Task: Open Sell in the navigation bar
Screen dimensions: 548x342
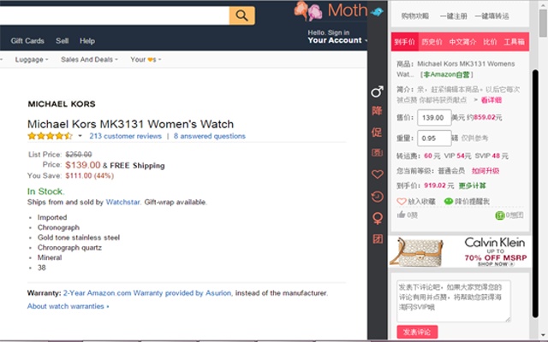Action: pos(62,41)
